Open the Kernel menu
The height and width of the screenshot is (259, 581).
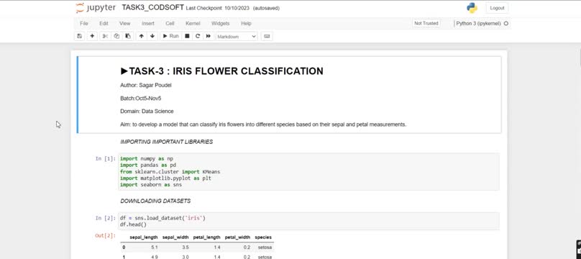coord(193,23)
